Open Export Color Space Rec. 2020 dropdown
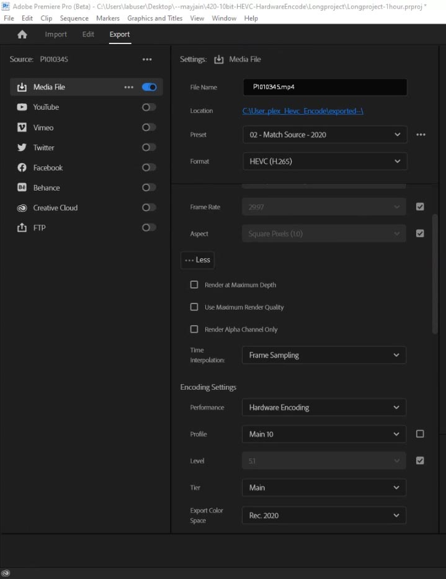446x579 pixels. 324,516
